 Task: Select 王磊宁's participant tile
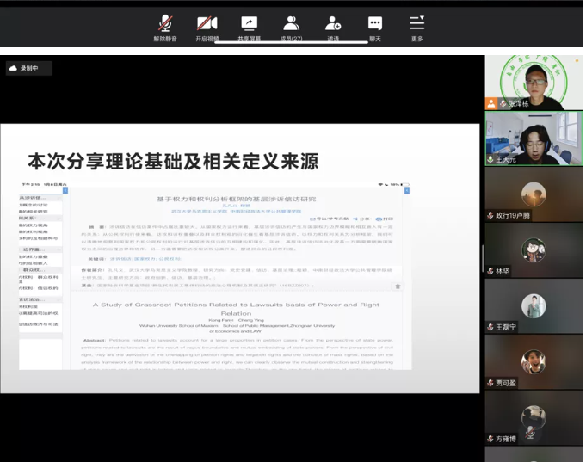pyautogui.click(x=533, y=306)
